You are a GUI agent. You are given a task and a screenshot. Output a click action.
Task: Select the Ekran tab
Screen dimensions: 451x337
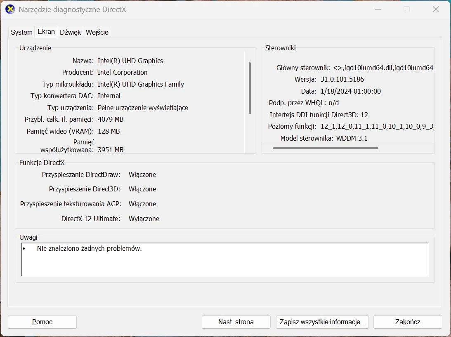point(46,32)
